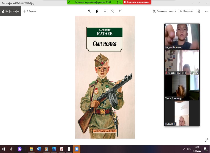Click the green shield security icon in Zoom bar
210x153 pixels.
118,2
